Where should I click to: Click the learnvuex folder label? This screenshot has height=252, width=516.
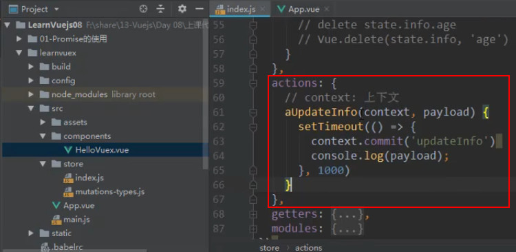click(x=58, y=53)
